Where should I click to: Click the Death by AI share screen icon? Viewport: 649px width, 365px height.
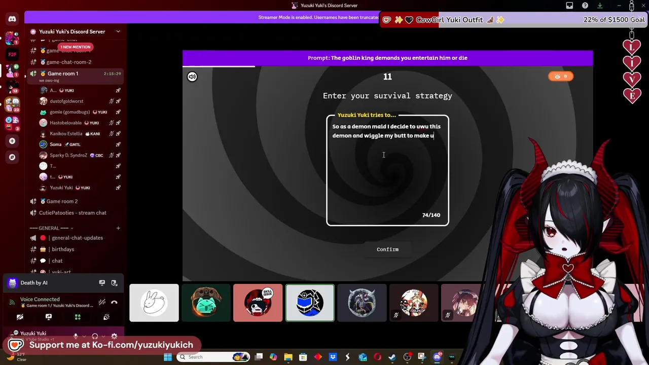pyautogui.click(x=102, y=283)
